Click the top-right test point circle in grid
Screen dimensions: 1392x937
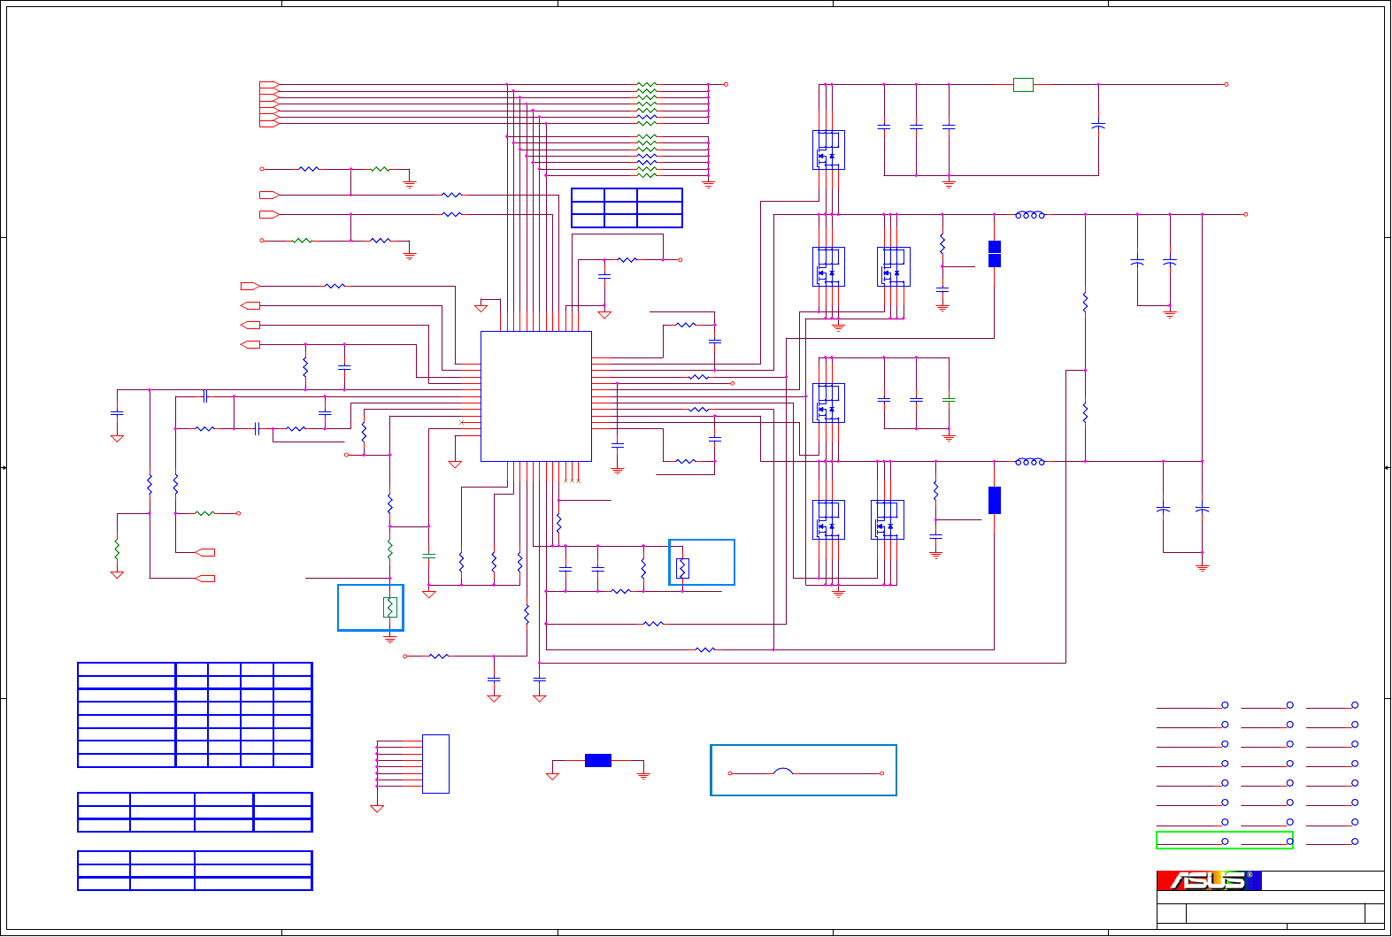point(1355,705)
